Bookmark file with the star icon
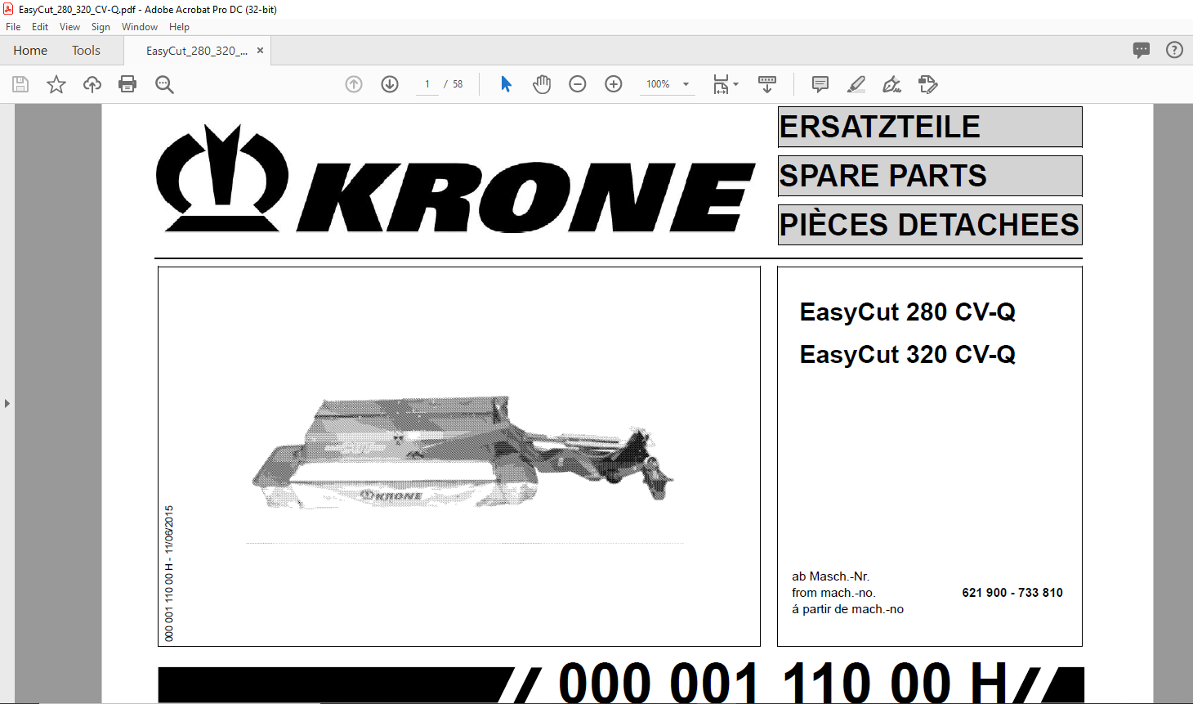 point(56,84)
